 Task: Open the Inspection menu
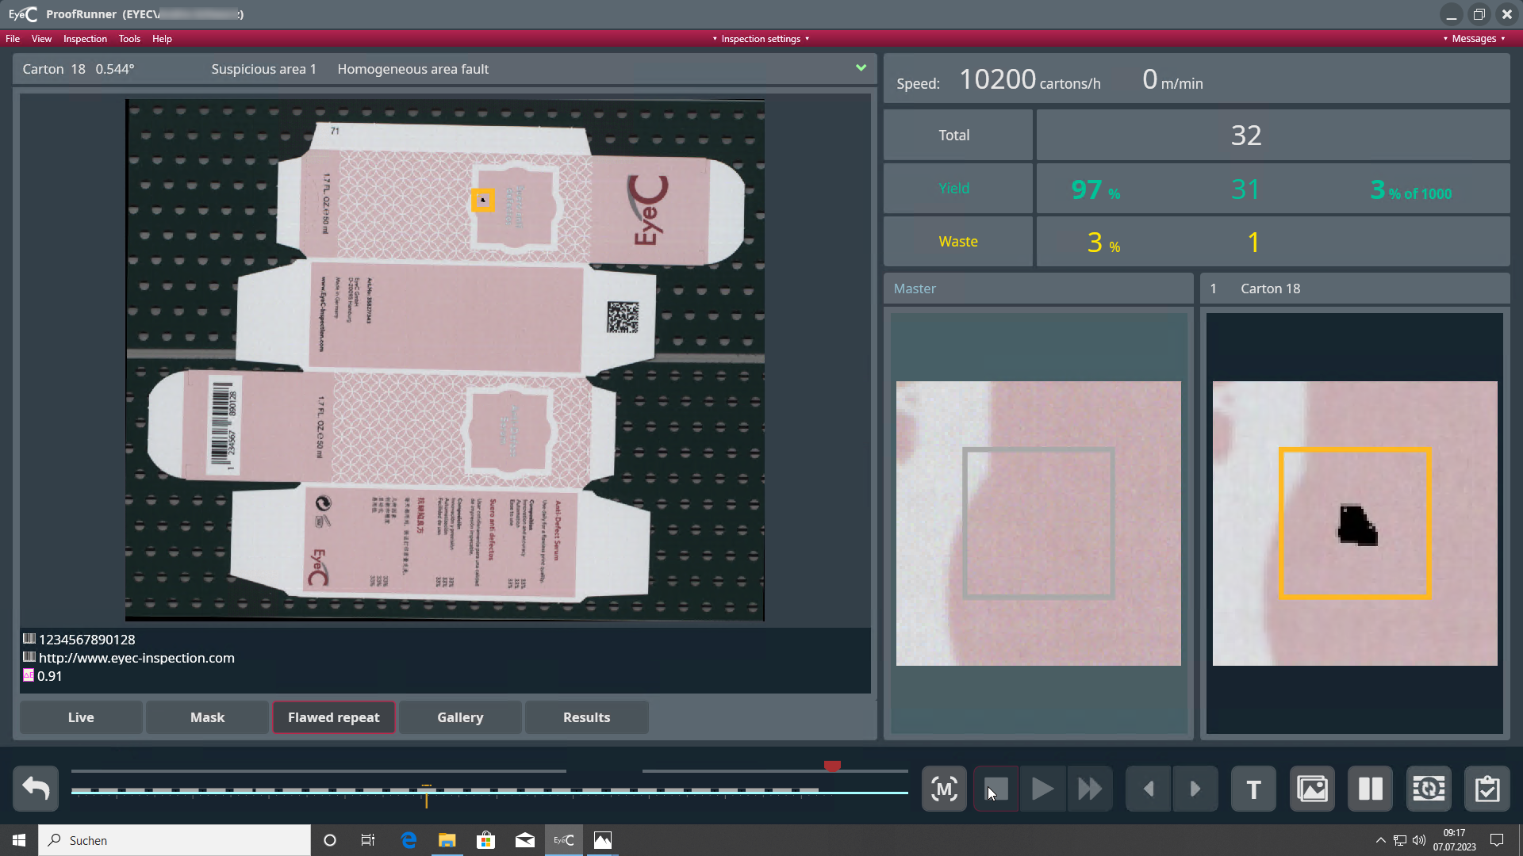point(85,38)
